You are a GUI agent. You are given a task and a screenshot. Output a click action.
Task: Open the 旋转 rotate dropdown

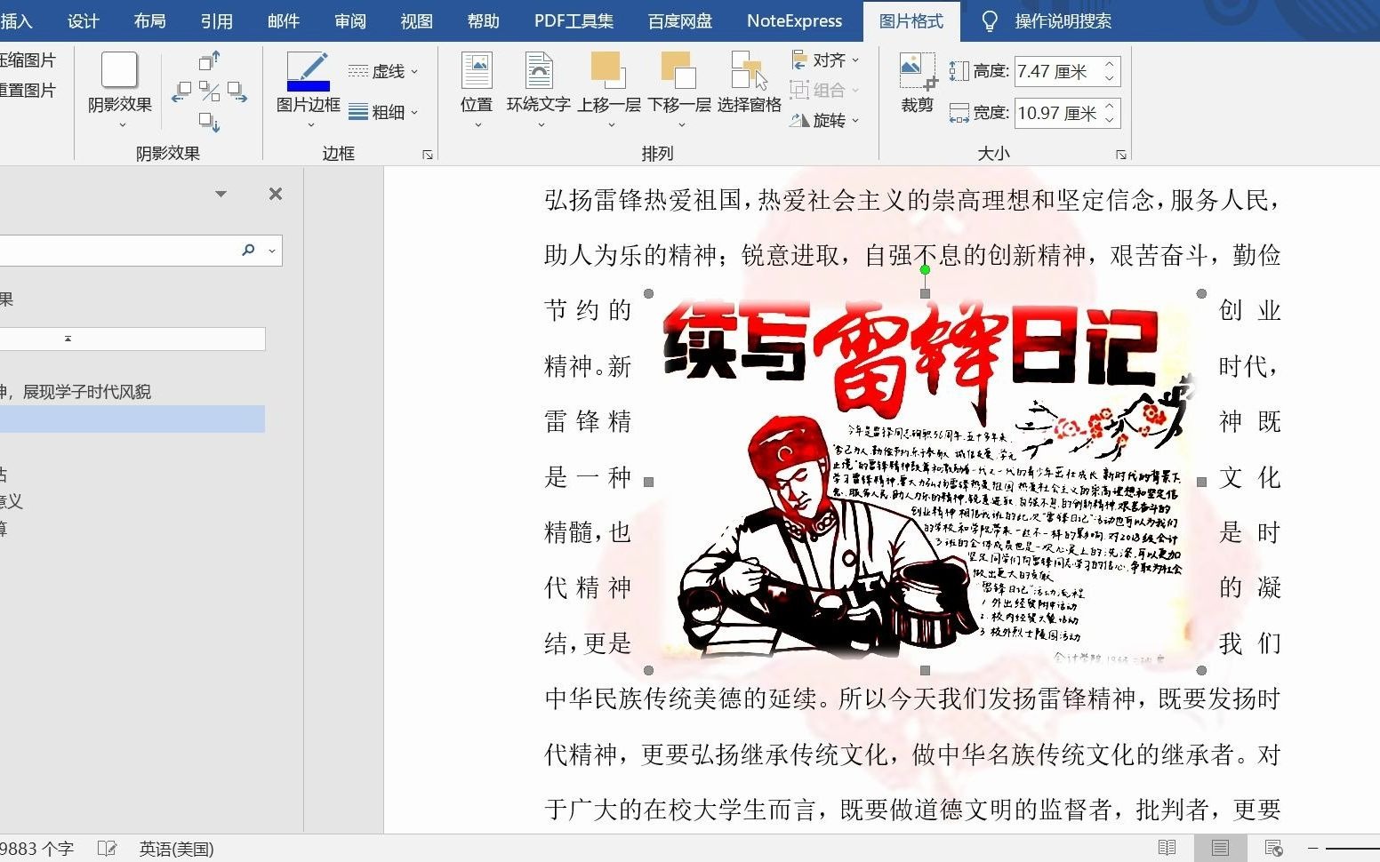(825, 120)
